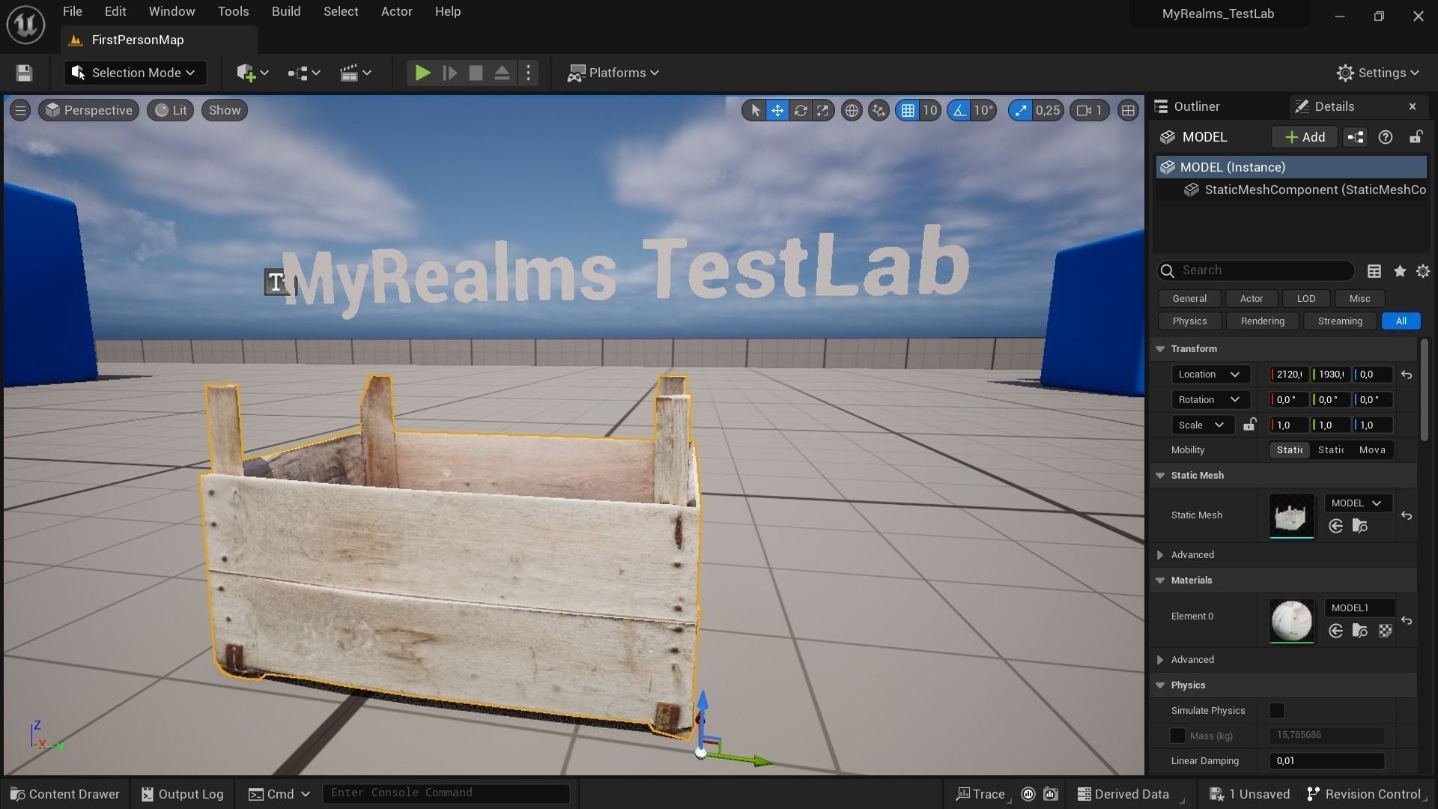Adjust camera speed setting
Image resolution: width=1438 pixels, height=809 pixels.
1090,111
